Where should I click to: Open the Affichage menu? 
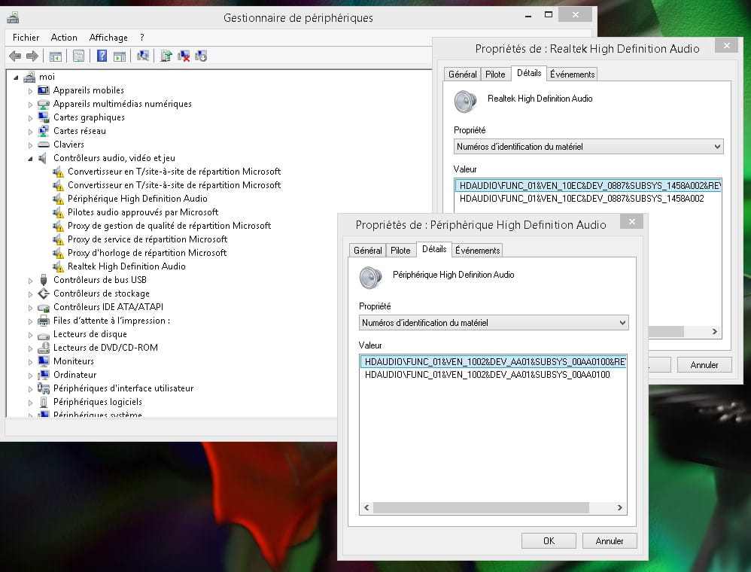[x=108, y=38]
